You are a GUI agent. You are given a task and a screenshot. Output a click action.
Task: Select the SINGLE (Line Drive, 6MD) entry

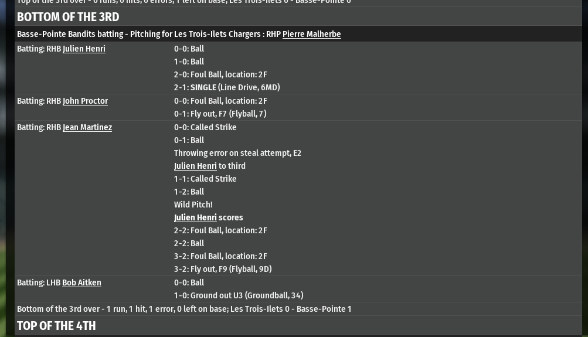click(234, 87)
